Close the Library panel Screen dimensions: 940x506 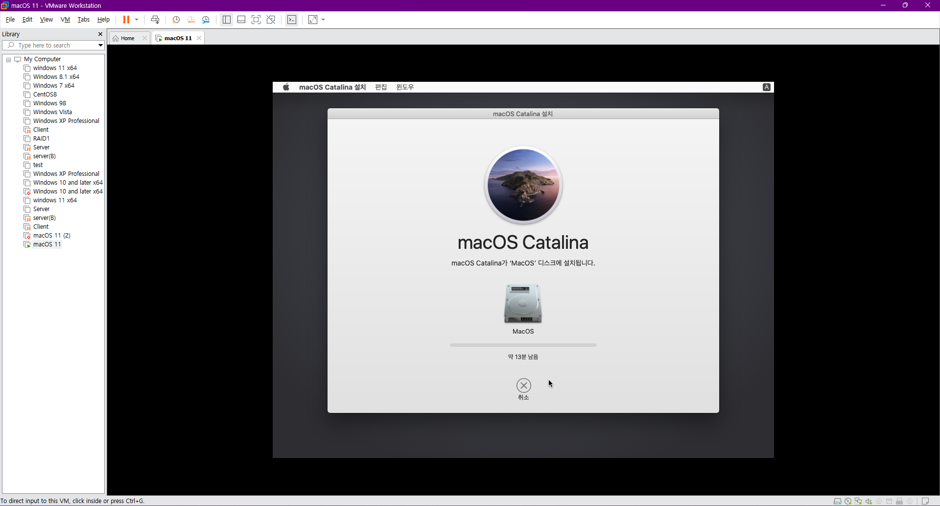(x=100, y=34)
